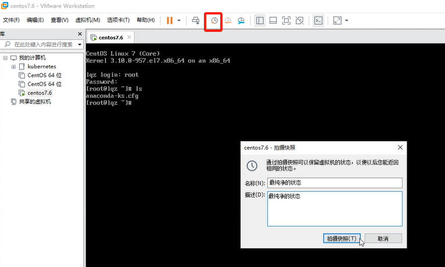Select the second CentOS 64 位 VM
This screenshot has width=445, height=267.
(45, 84)
